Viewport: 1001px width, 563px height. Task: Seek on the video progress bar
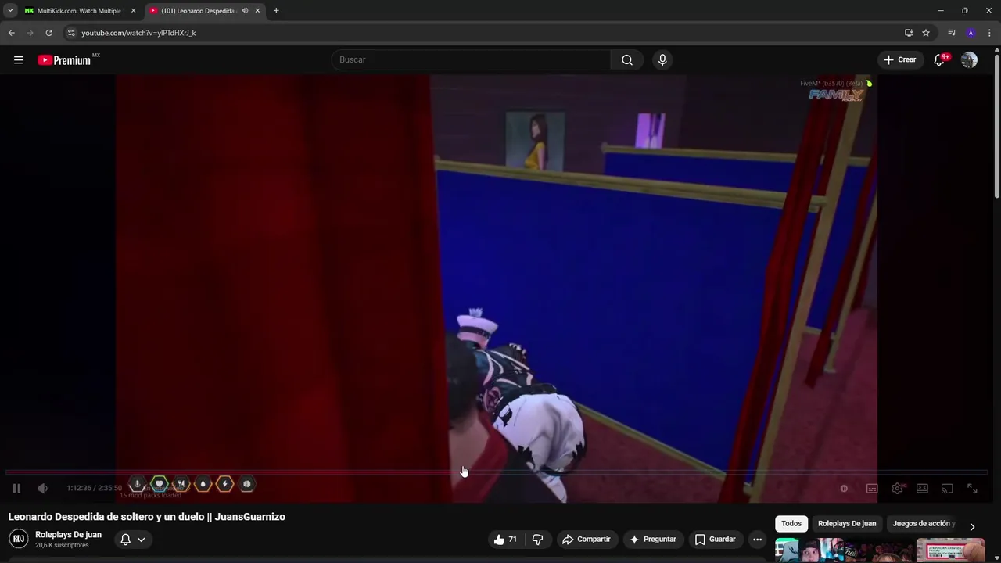pos(497,472)
